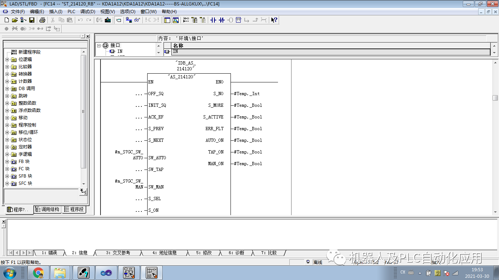This screenshot has width=499, height=280.
Task: Click the online/offline partner toolbar icon
Action: (23, 20)
